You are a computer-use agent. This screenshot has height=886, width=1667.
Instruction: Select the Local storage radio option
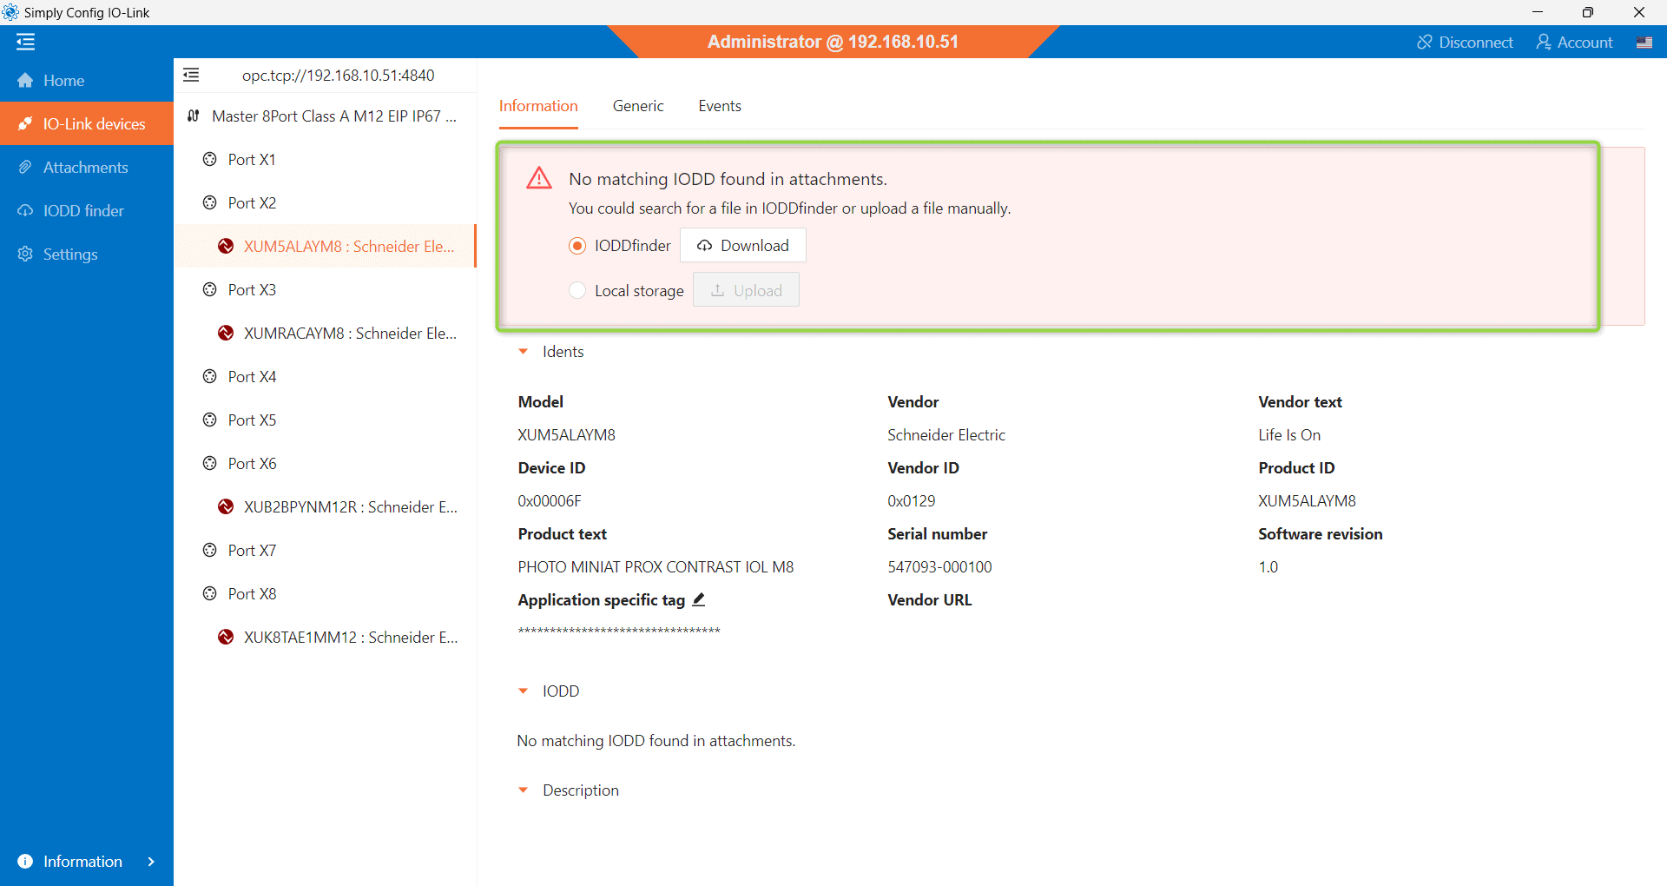point(577,290)
